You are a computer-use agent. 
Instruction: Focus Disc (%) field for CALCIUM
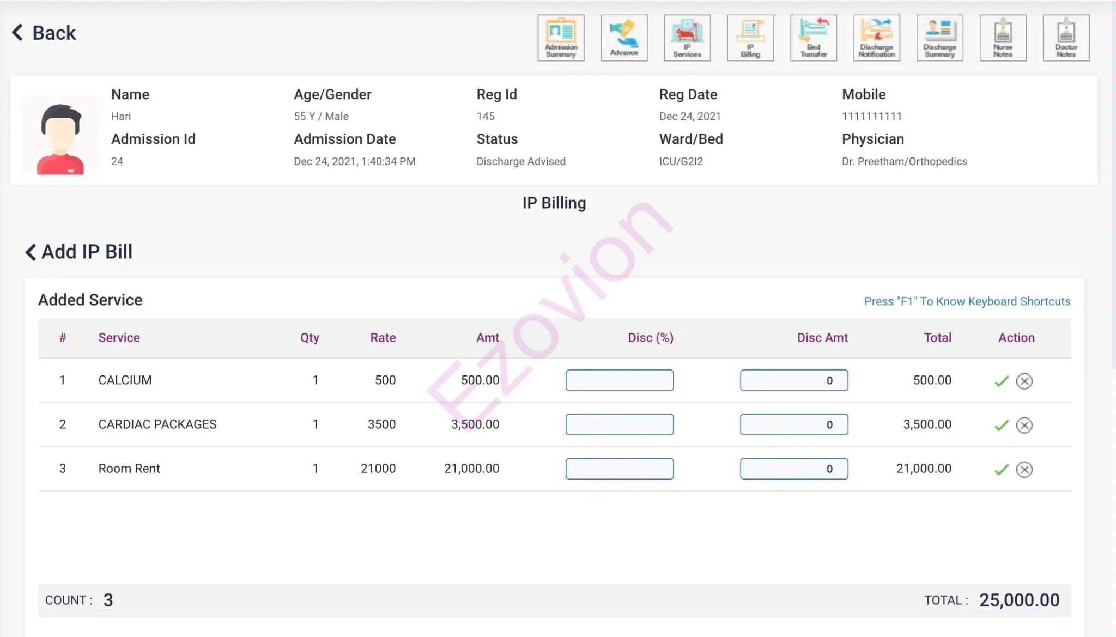point(619,380)
